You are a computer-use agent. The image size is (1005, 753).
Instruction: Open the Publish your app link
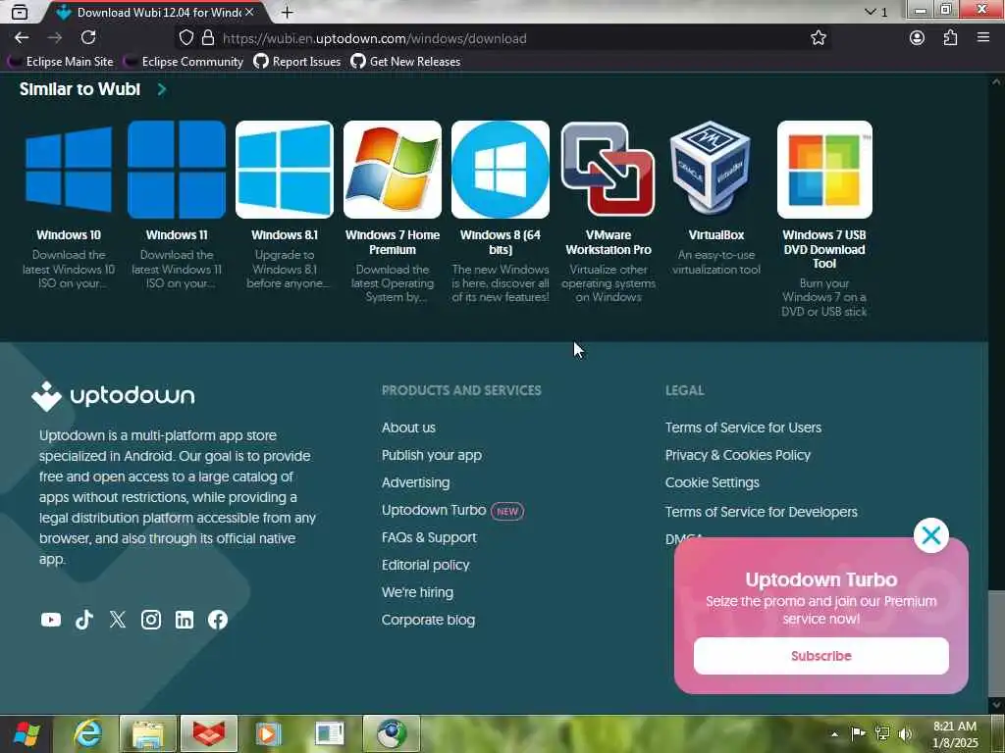(432, 455)
